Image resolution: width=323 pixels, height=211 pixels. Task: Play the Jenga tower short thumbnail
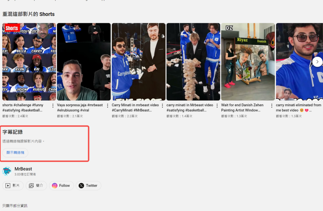(193, 62)
